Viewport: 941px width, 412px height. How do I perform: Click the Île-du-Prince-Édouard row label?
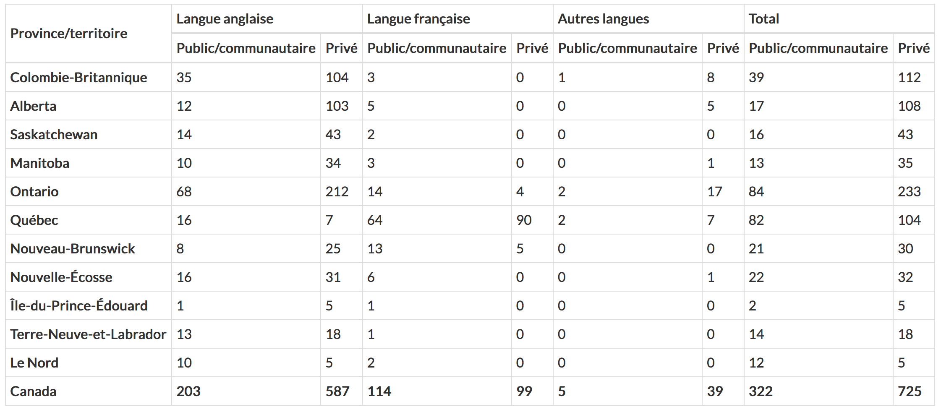79,306
